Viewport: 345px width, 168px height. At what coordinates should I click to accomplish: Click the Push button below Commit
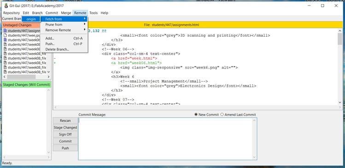pos(65,148)
